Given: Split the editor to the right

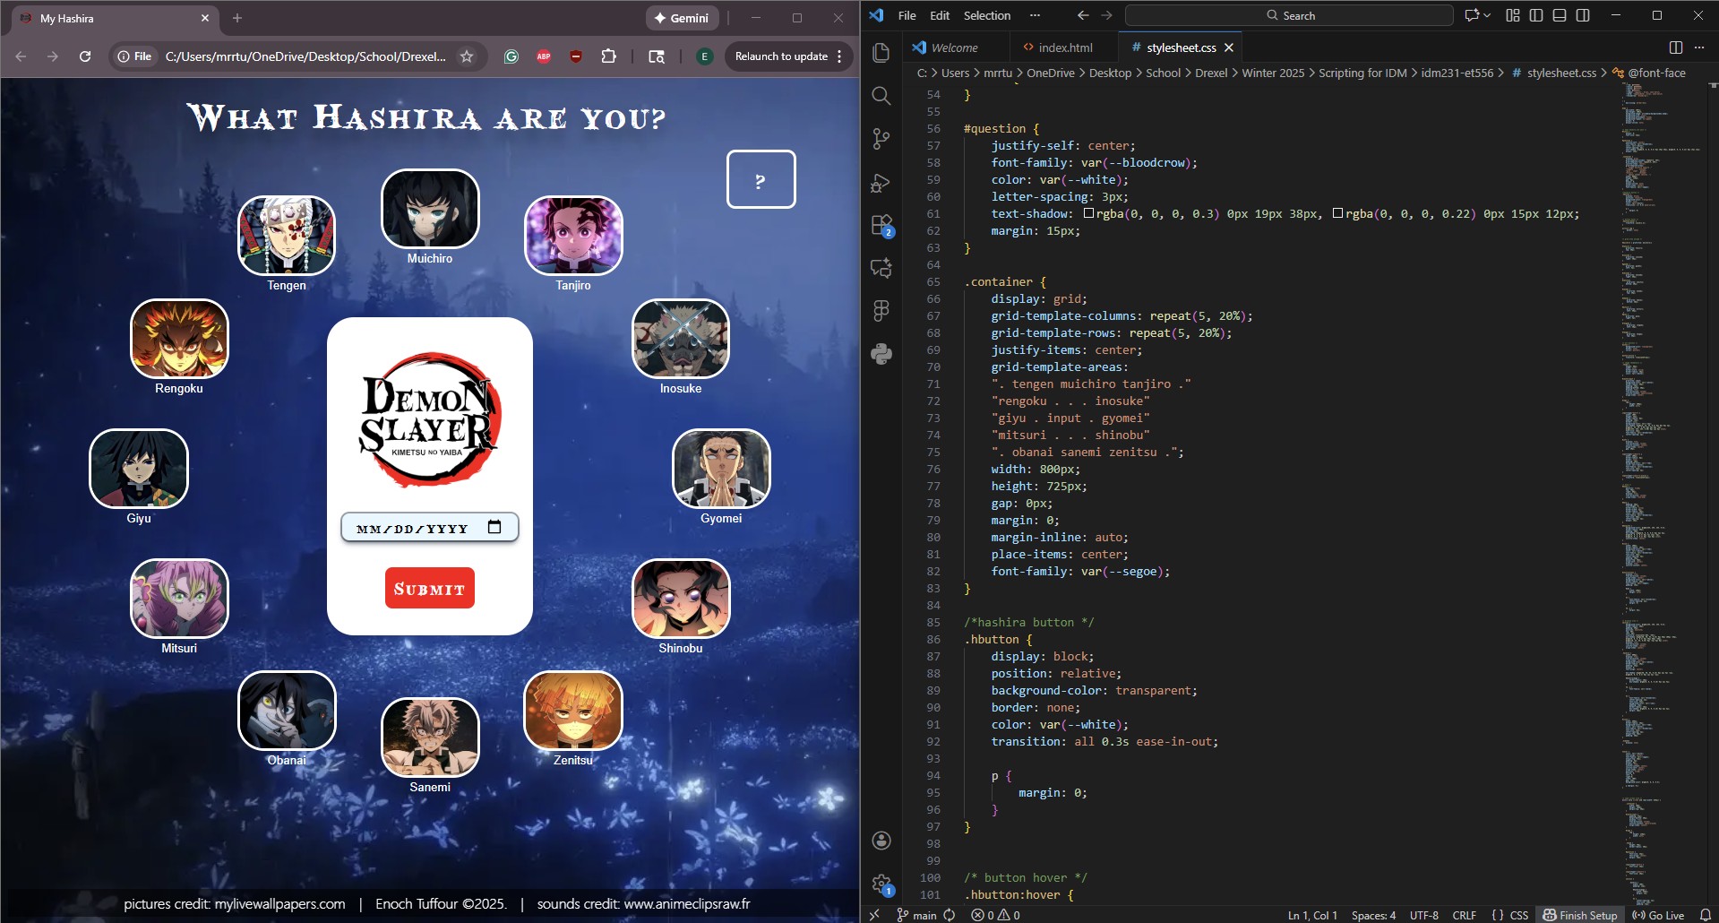Looking at the screenshot, I should pyautogui.click(x=1676, y=47).
